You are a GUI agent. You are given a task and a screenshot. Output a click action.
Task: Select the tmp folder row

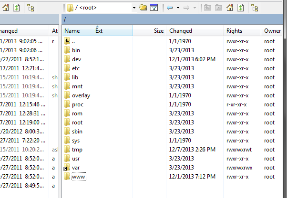click(x=77, y=150)
